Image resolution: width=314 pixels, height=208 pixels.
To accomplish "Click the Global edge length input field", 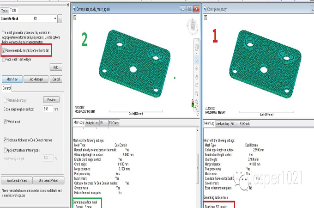I will point(48,109).
